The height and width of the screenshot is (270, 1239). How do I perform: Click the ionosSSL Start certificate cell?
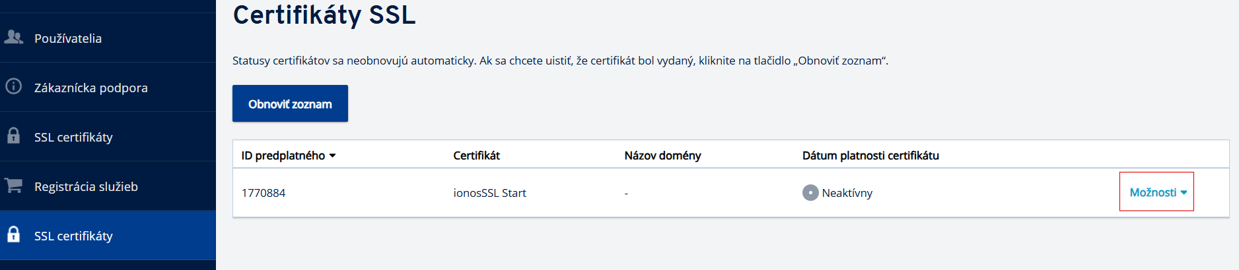click(489, 193)
